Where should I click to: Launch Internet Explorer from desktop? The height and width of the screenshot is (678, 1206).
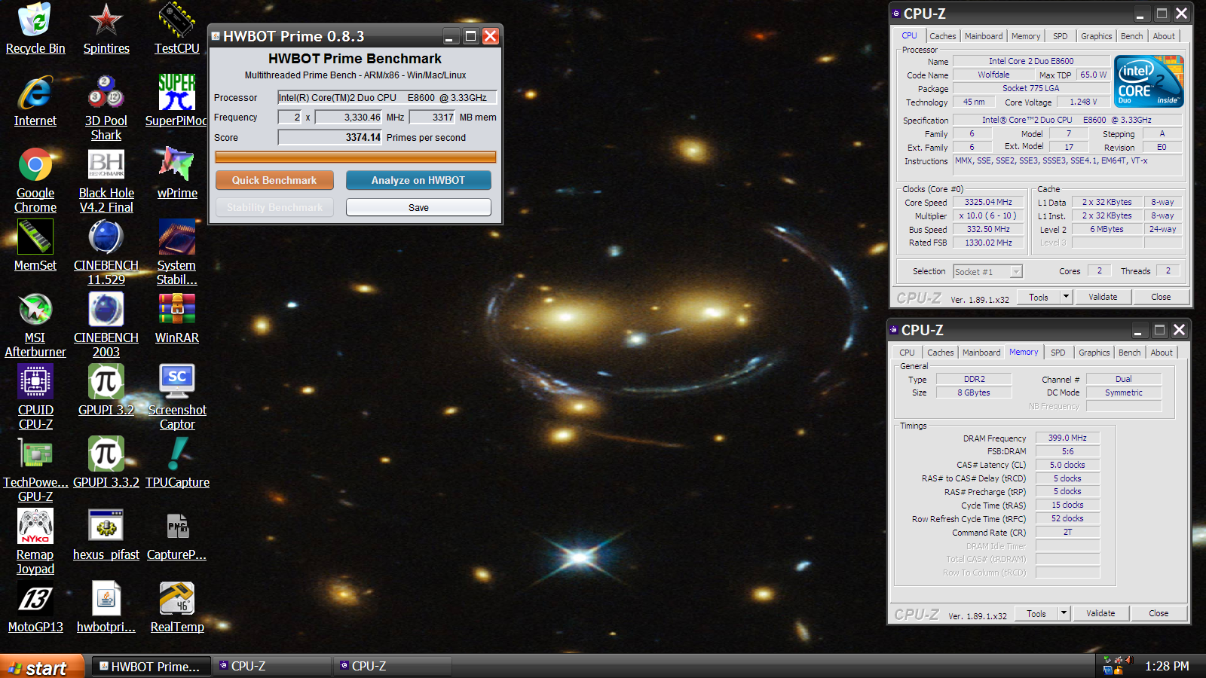(x=35, y=101)
